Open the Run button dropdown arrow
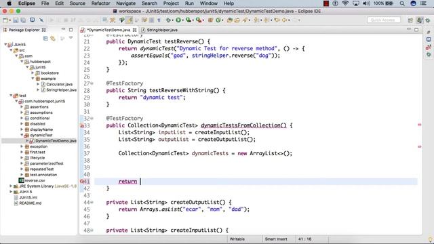This screenshot has width=434, height=244. tap(182, 20)
